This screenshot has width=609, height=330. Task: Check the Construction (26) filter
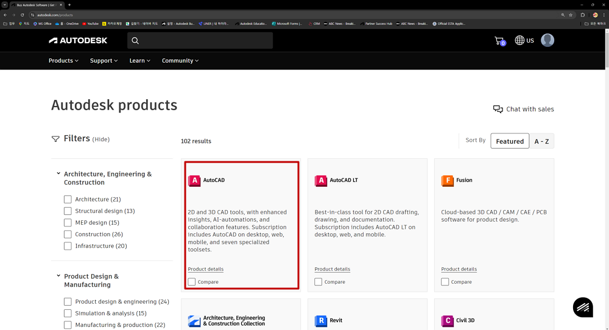pos(68,234)
